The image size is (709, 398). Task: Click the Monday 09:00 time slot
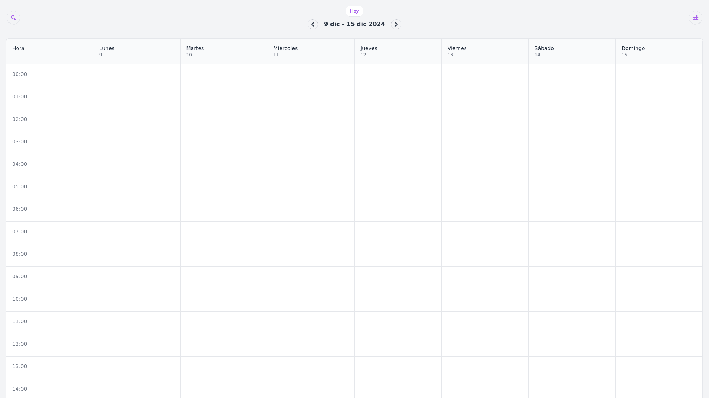point(137,278)
